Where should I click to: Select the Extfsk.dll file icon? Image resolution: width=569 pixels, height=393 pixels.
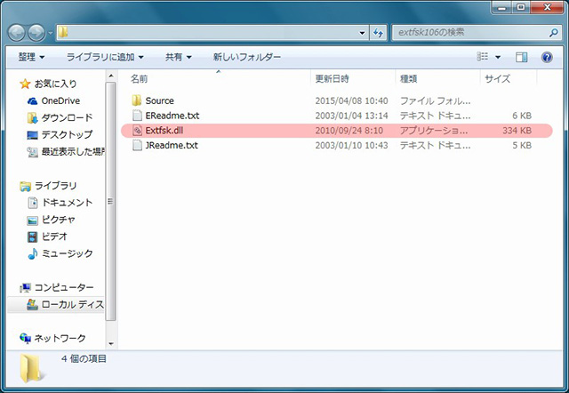(137, 131)
